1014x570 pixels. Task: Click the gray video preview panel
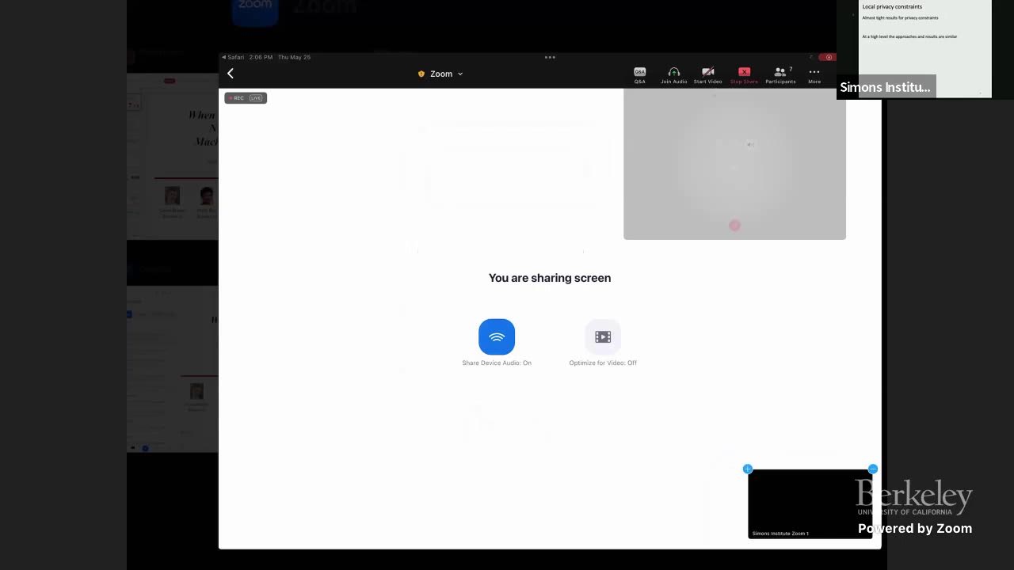734,164
